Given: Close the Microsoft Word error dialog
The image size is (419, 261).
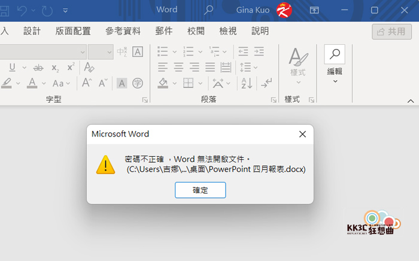Looking at the screenshot, I should click(x=302, y=134).
